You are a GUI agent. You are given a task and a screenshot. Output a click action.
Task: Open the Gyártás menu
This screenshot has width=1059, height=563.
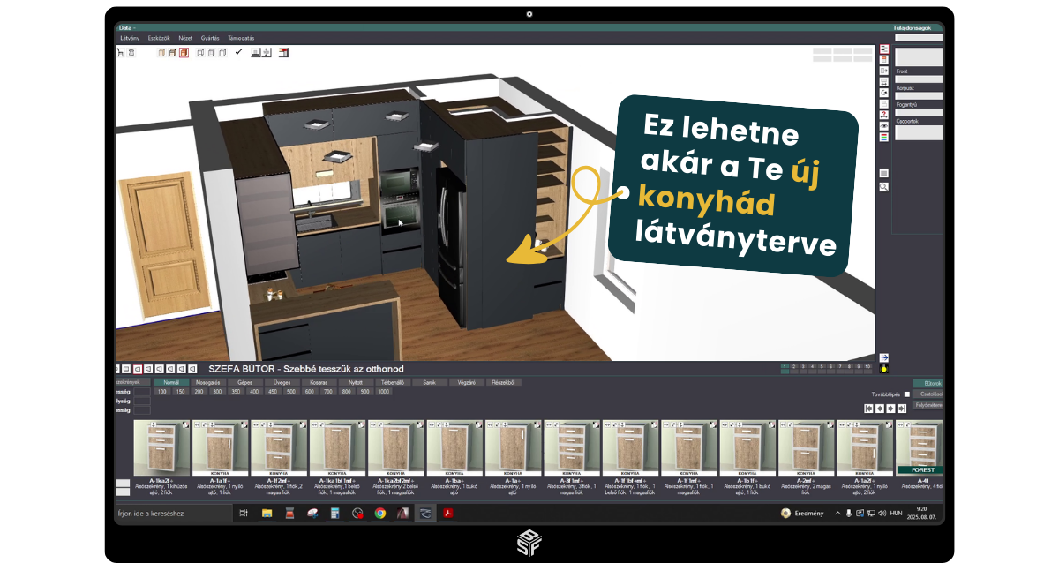pos(210,39)
